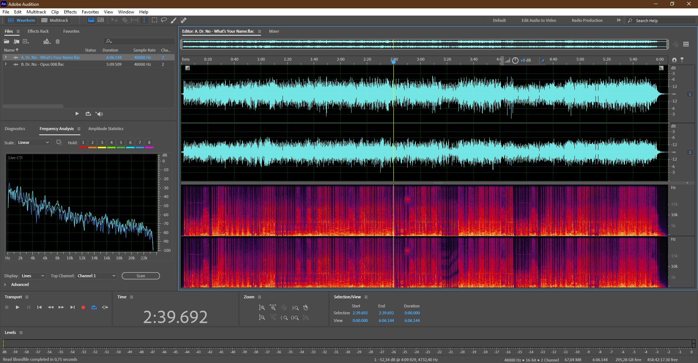Open the Editor panel menu icon
Viewport: 698px width, 363px height.
tap(260, 32)
